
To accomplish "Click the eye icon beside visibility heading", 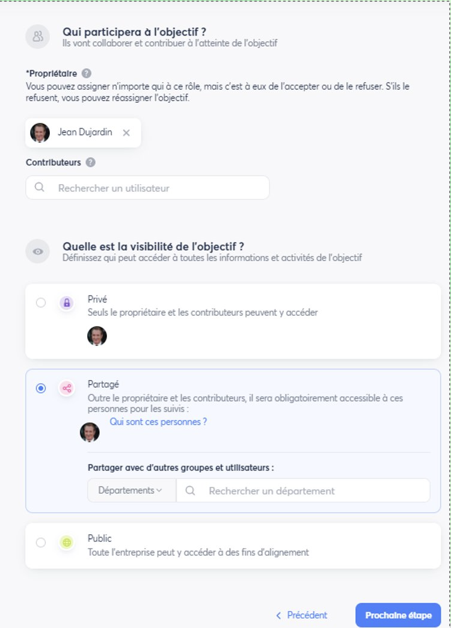I will (38, 251).
